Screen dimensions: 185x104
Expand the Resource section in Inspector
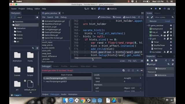[147, 72]
